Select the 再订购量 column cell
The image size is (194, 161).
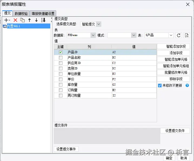[x=90, y=95]
